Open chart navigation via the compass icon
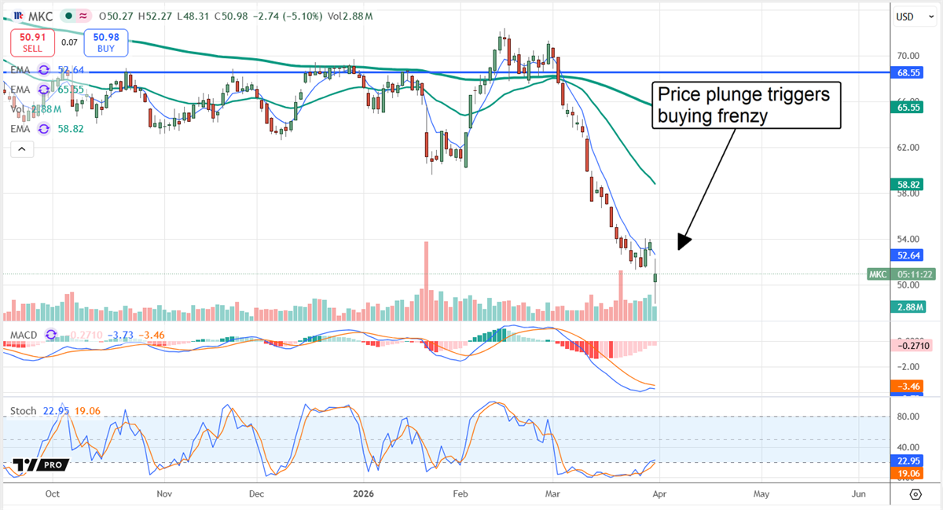The width and height of the screenshot is (943, 510). (915, 494)
